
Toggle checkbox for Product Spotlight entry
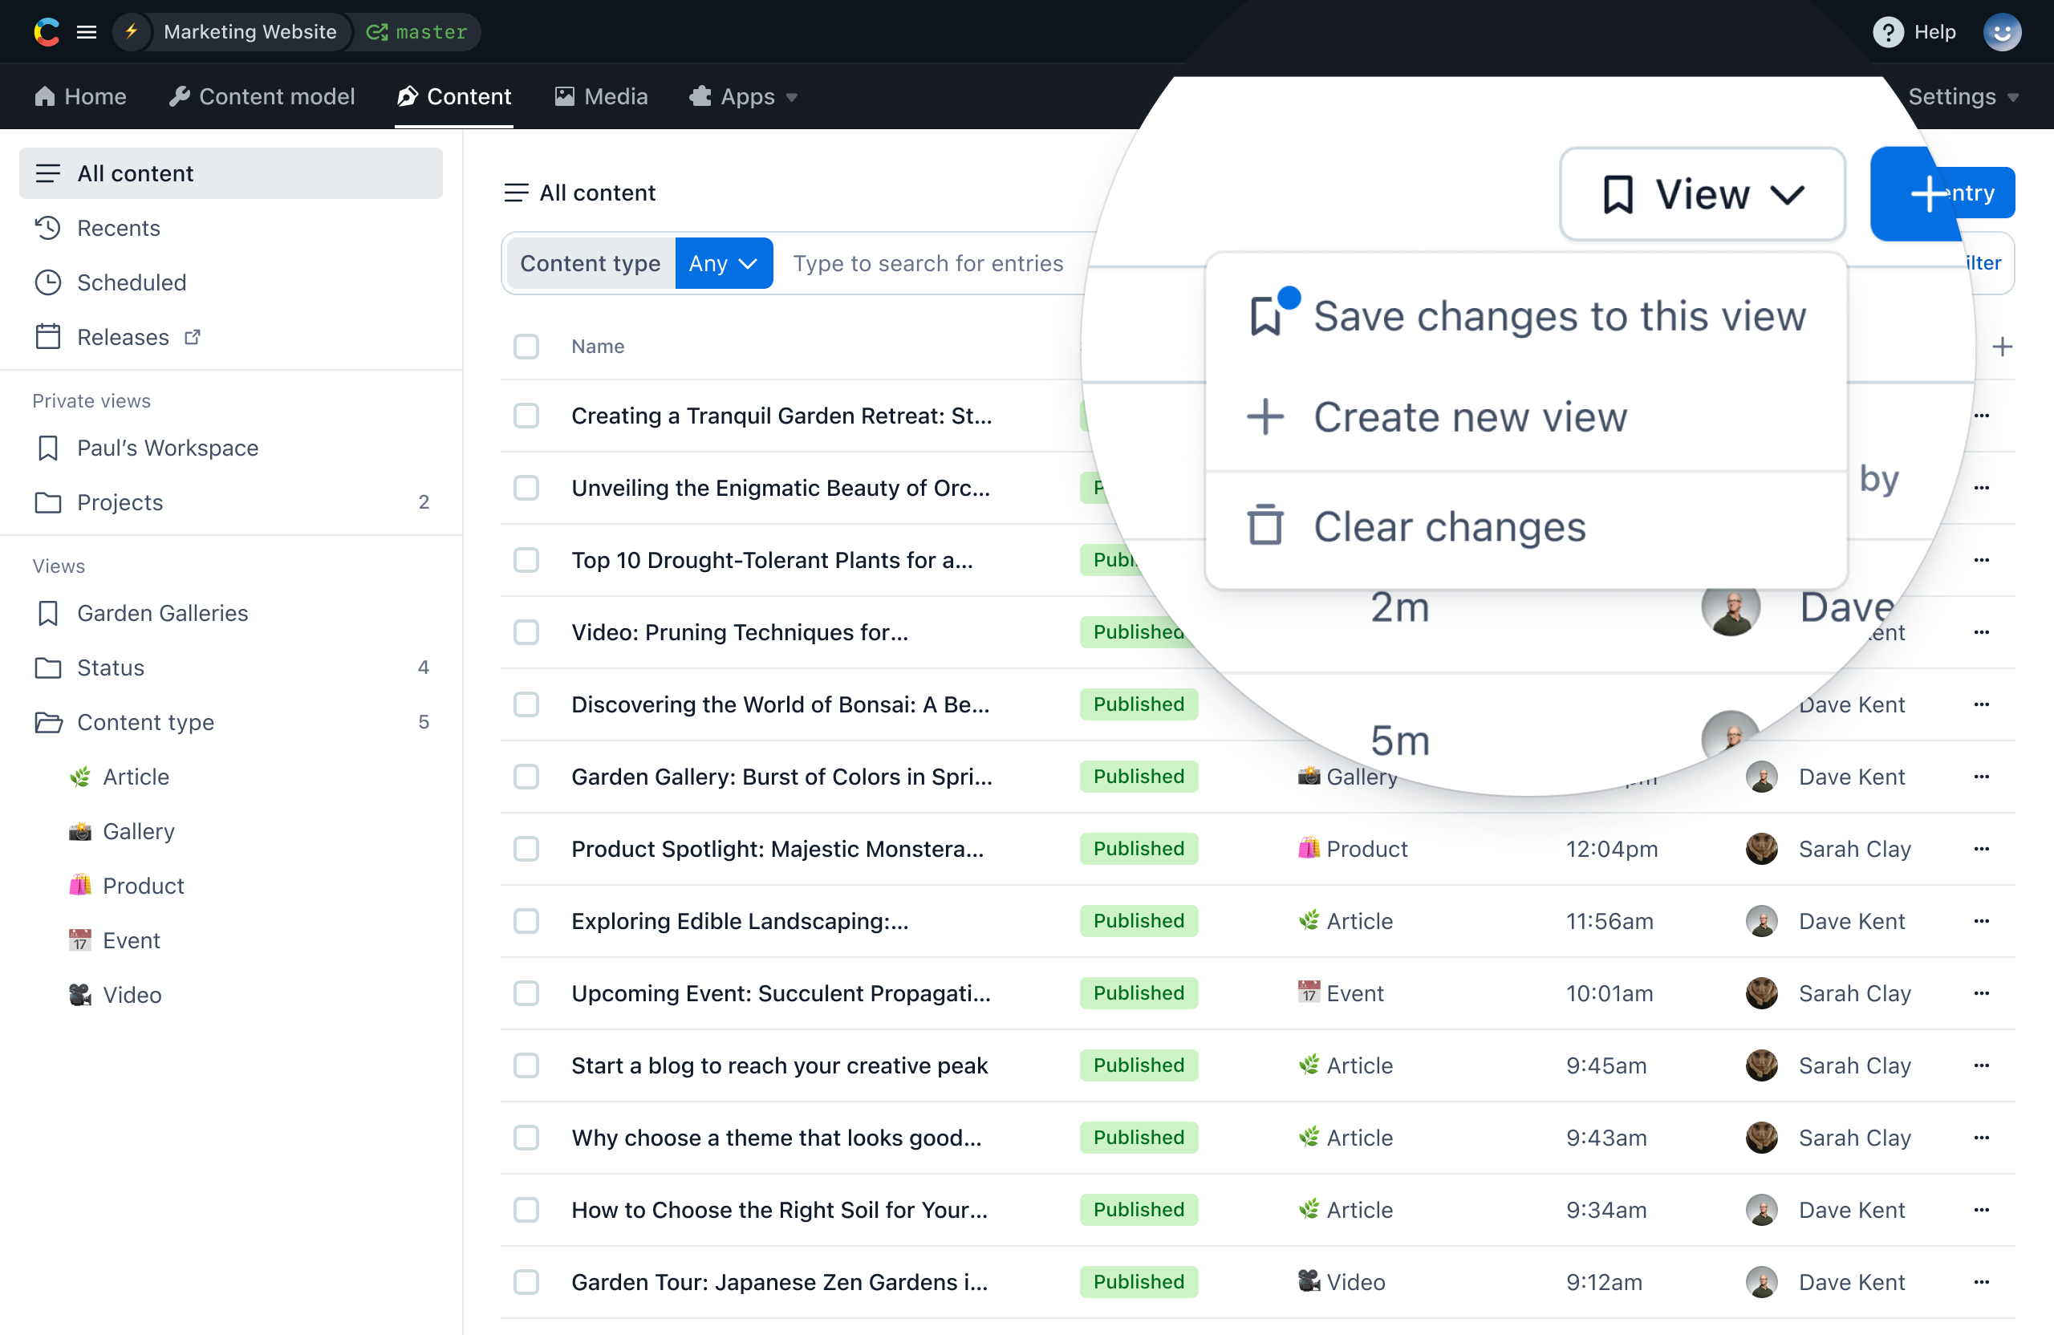(527, 849)
